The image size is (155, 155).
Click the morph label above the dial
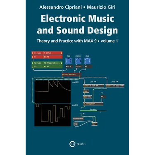pyautogui.click(x=78, y=56)
